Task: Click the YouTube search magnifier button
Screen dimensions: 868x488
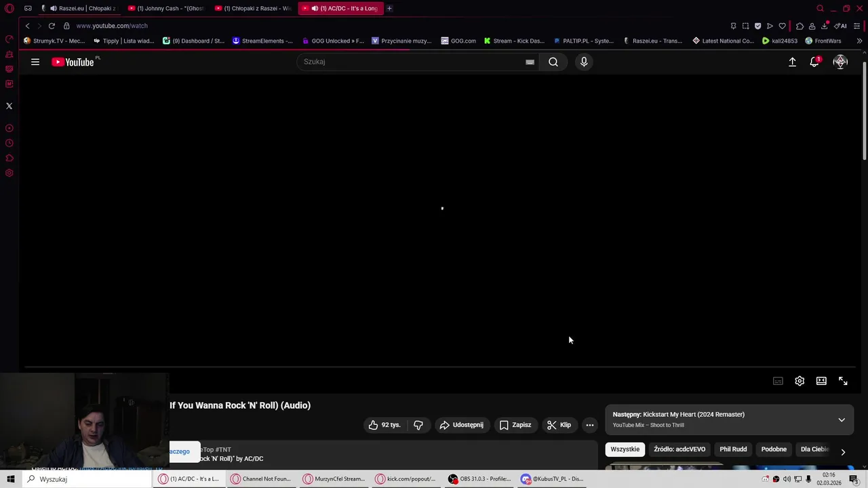Action: point(553,62)
